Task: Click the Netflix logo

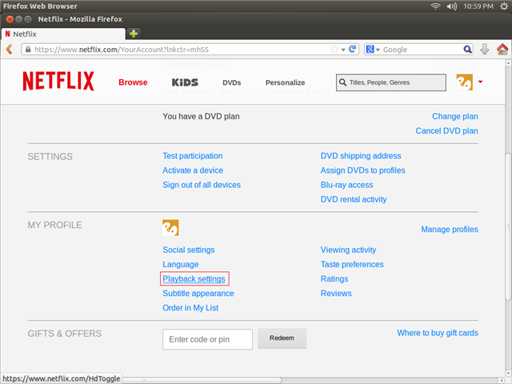Action: click(58, 81)
